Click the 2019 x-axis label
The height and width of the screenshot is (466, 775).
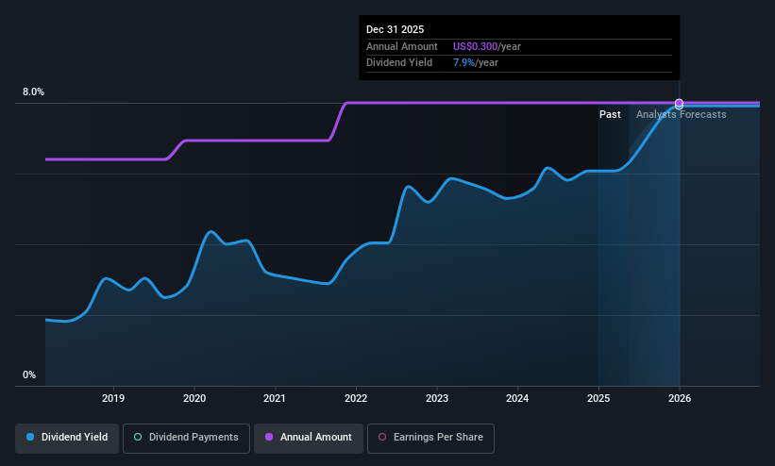pyautogui.click(x=113, y=398)
